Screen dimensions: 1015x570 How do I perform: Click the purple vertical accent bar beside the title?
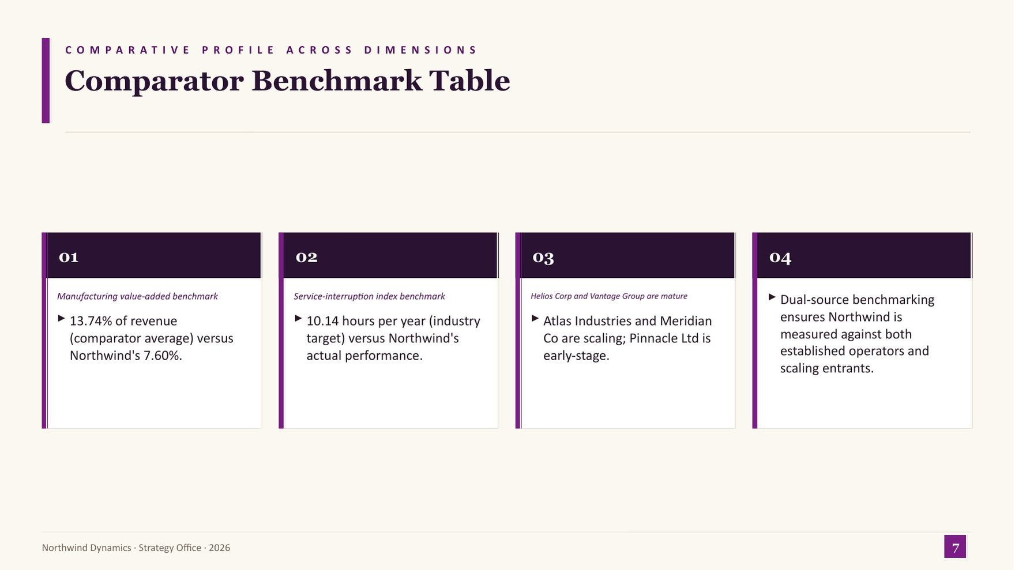tap(46, 81)
